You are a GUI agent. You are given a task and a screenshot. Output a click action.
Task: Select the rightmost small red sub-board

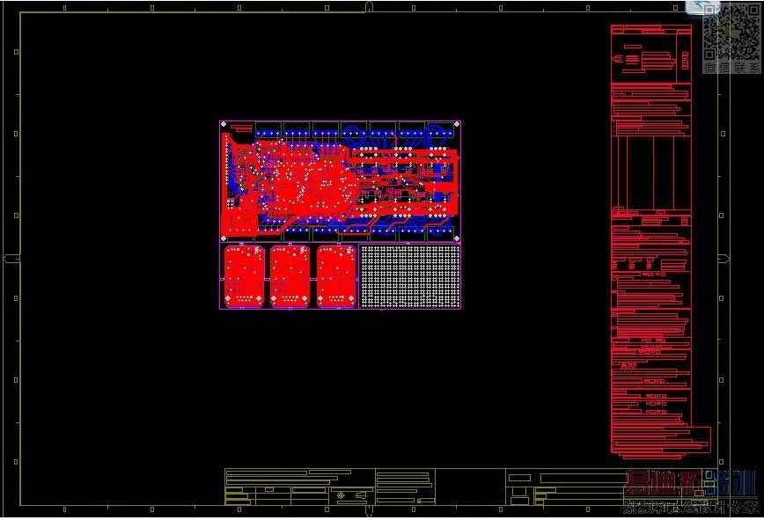(x=336, y=276)
